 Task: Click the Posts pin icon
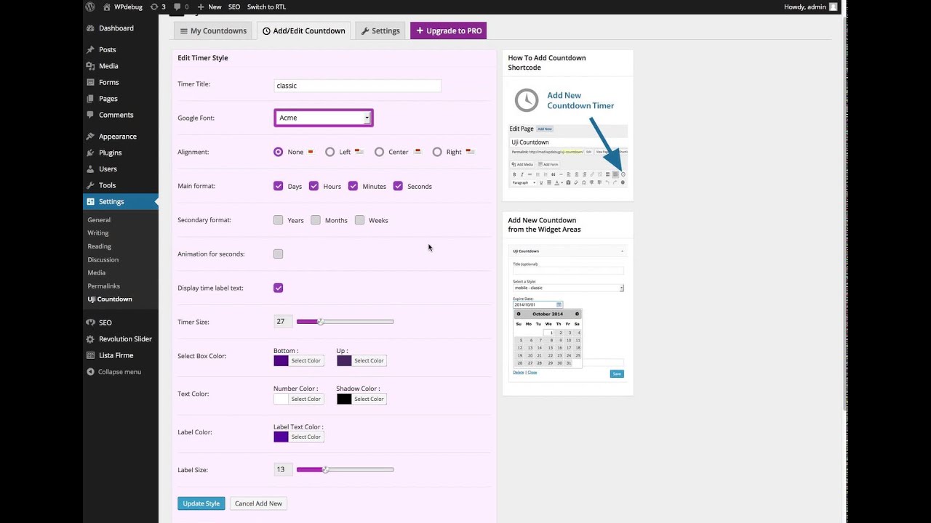tap(90, 49)
